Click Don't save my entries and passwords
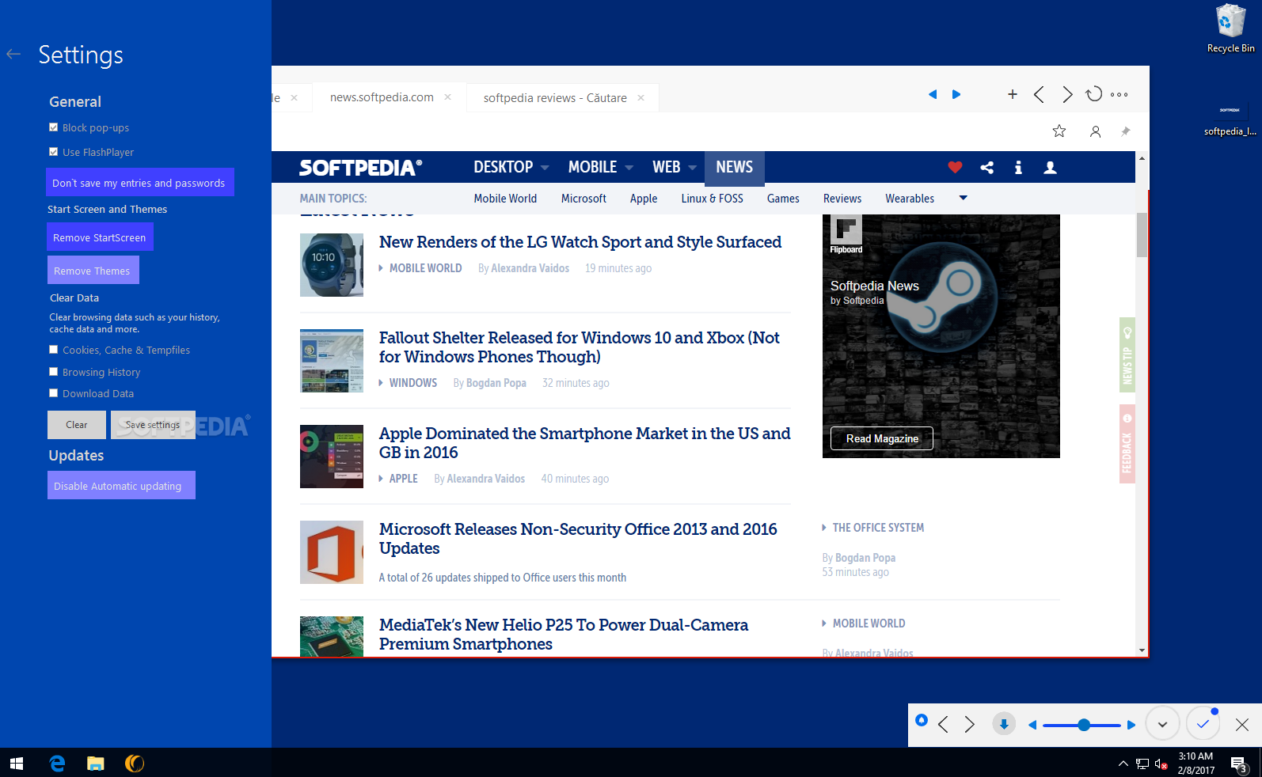The height and width of the screenshot is (777, 1262). pos(140,182)
